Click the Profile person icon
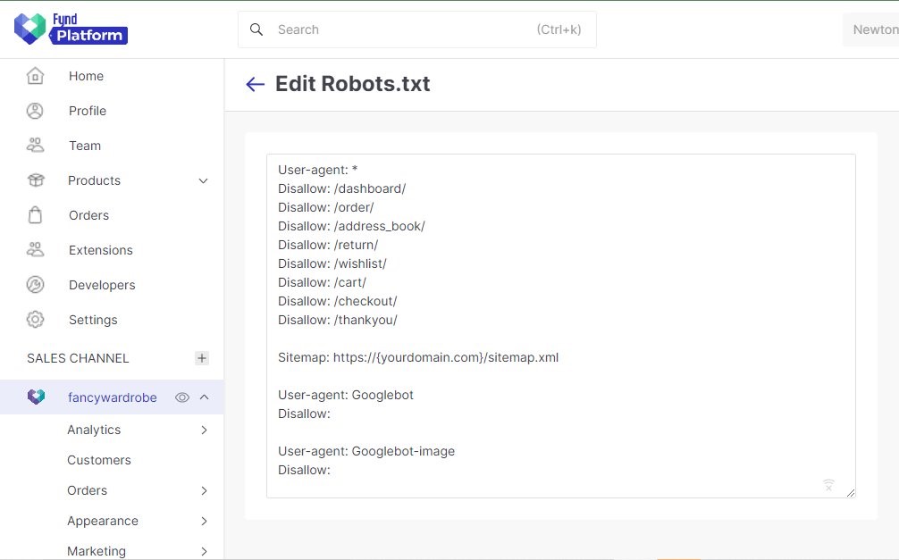This screenshot has height=560, width=899. 35,111
